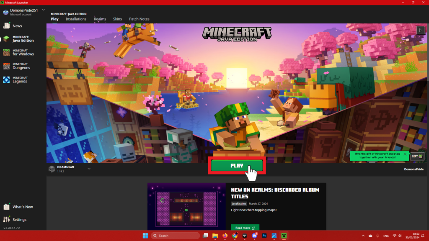Screen dimensions: 429x241
Task: Open Chrome from taskbar
Action: pyautogui.click(x=235, y=236)
